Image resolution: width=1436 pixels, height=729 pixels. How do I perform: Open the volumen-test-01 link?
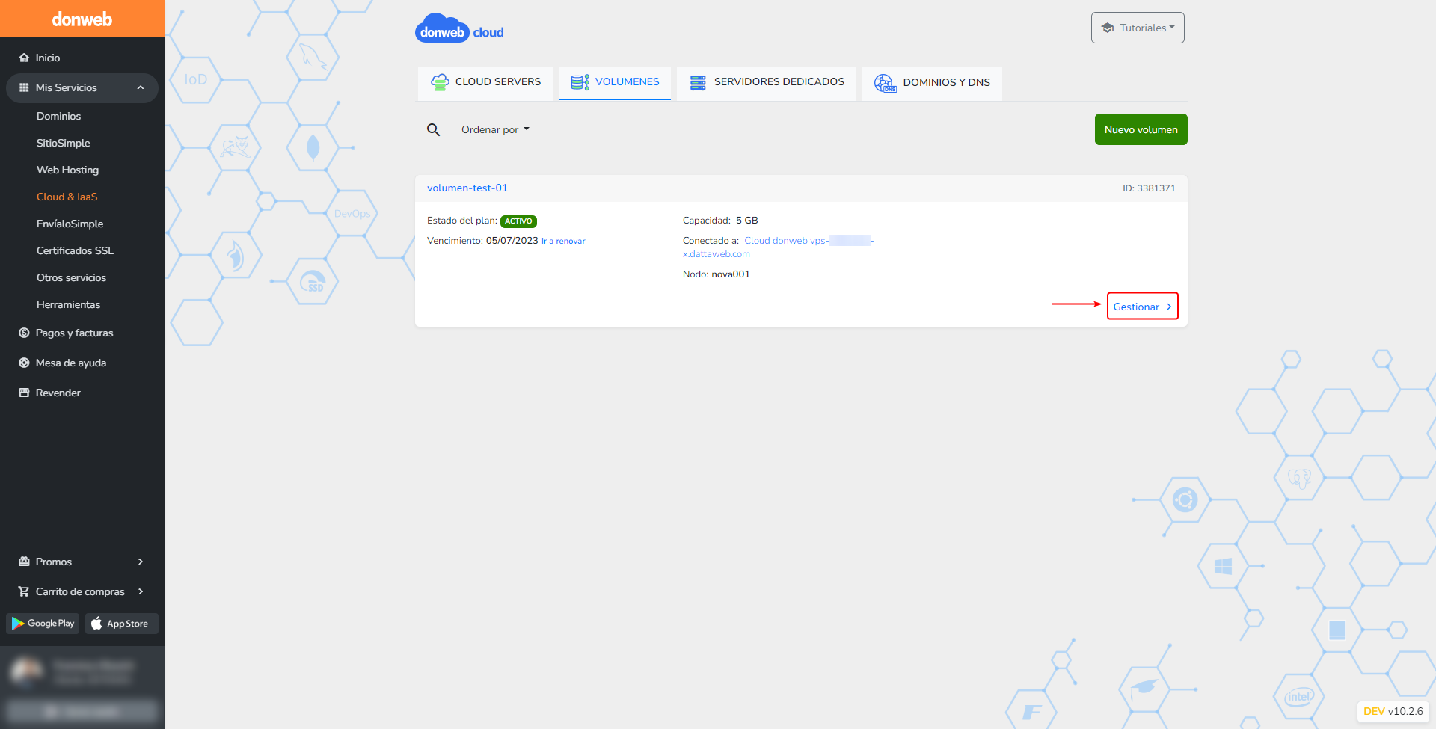pyautogui.click(x=467, y=188)
